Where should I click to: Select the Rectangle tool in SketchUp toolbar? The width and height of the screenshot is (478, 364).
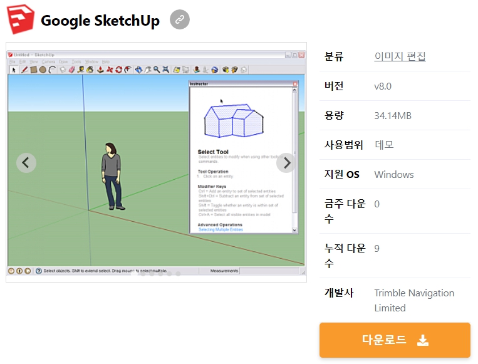coord(34,70)
